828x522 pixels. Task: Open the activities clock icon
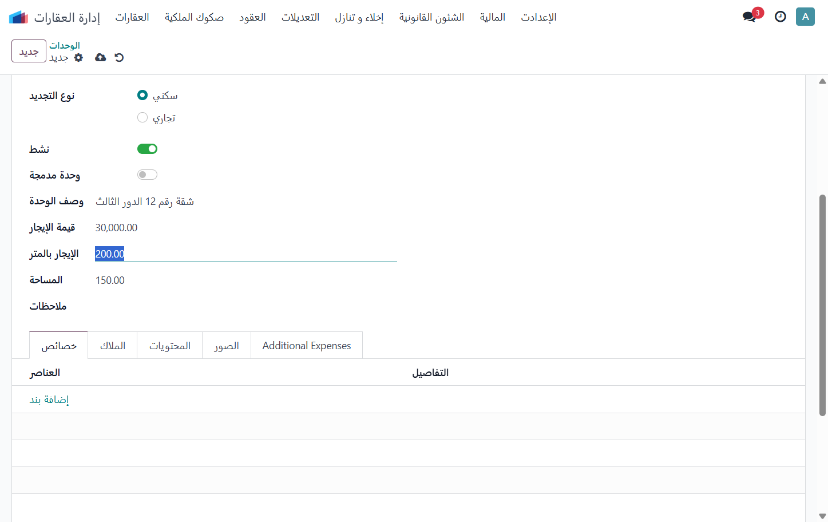781,17
